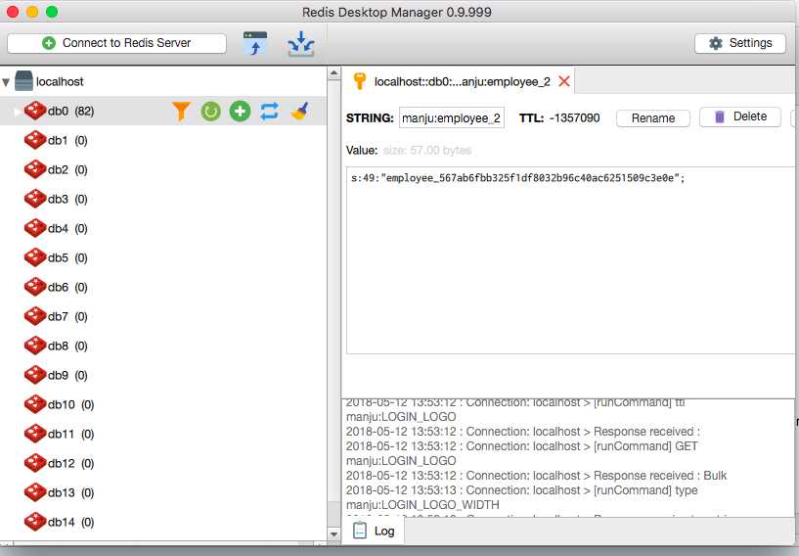Select the db4 (0) database

(162, 228)
